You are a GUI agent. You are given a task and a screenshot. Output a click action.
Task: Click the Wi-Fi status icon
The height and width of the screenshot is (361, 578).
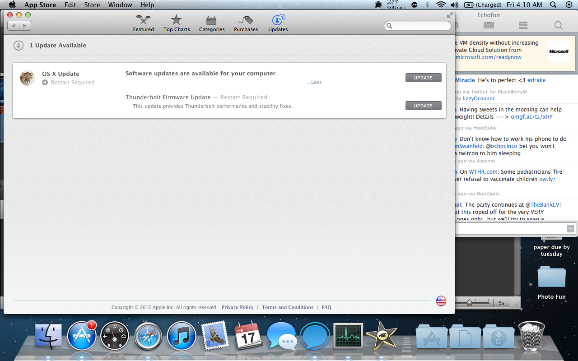441,5
